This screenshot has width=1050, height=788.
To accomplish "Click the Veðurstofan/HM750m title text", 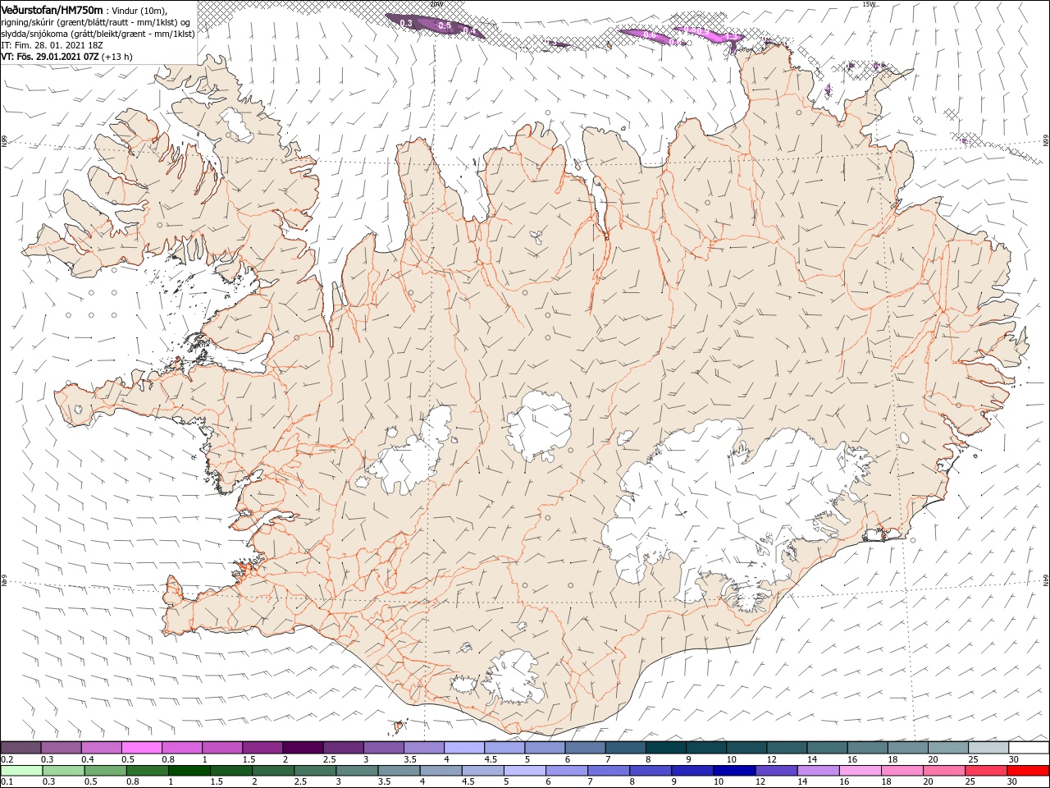I will pos(52,10).
